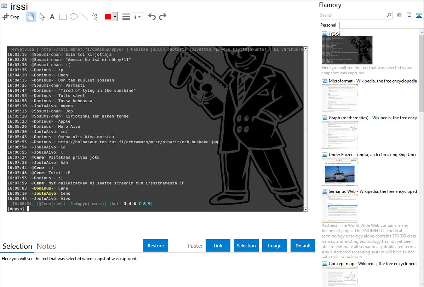Open the Personal tab

tap(328, 25)
